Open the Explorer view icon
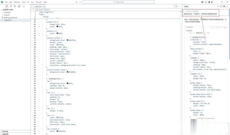This screenshot has width=230, height=135. click(6, 6)
